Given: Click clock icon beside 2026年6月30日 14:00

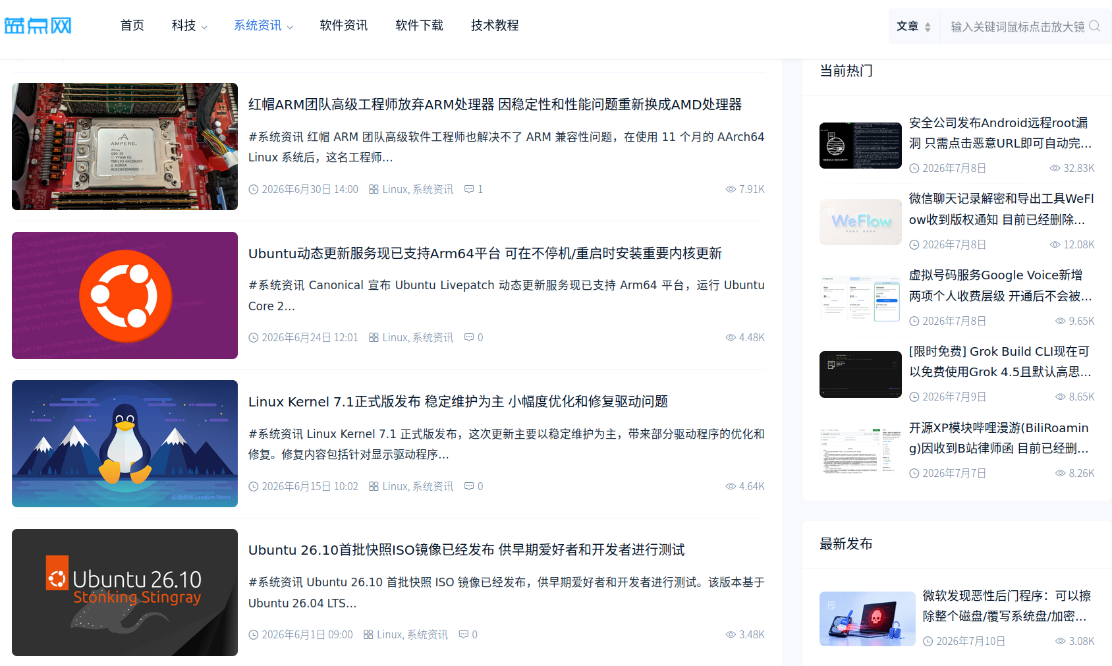Looking at the screenshot, I should click(x=254, y=189).
